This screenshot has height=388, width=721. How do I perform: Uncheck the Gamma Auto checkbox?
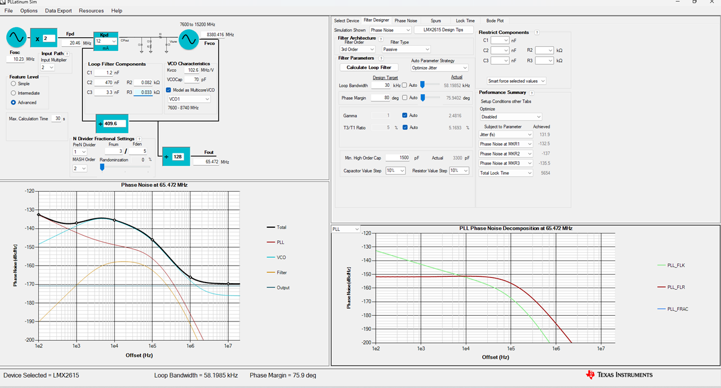pyautogui.click(x=405, y=115)
